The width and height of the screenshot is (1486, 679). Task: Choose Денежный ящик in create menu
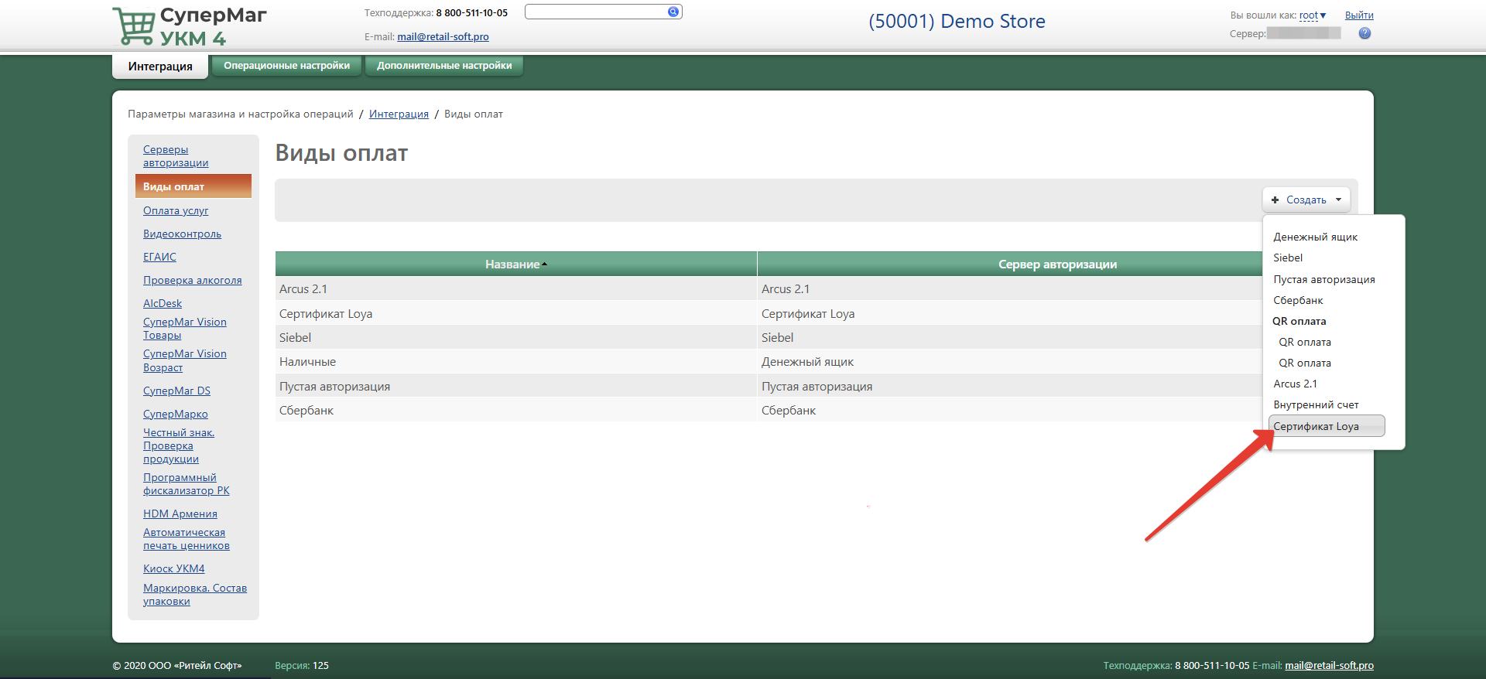coord(1315,237)
